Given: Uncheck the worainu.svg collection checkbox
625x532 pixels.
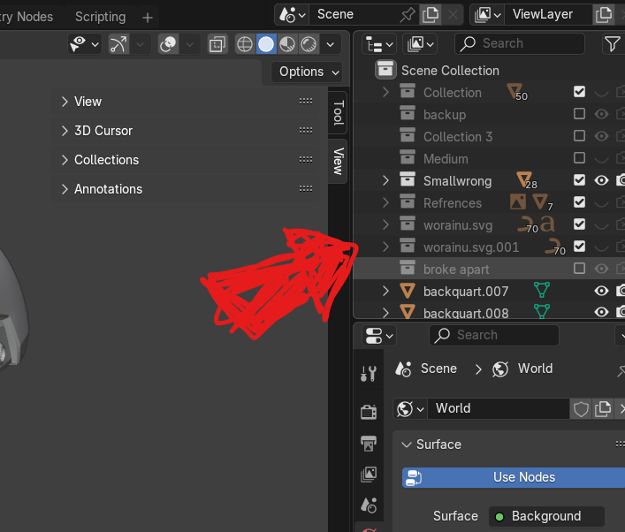Looking at the screenshot, I should click(579, 224).
